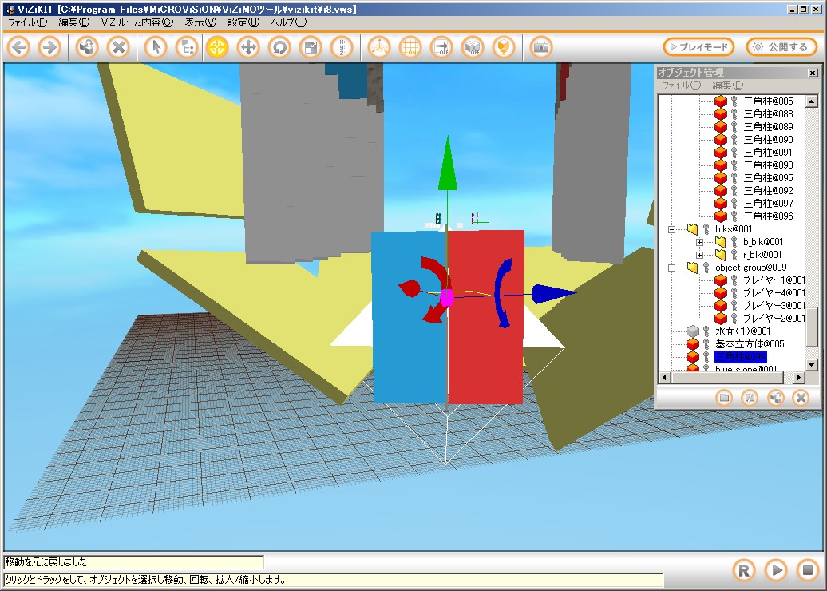The image size is (827, 591).
Task: Activate the four-arrow move tool
Action: point(248,47)
